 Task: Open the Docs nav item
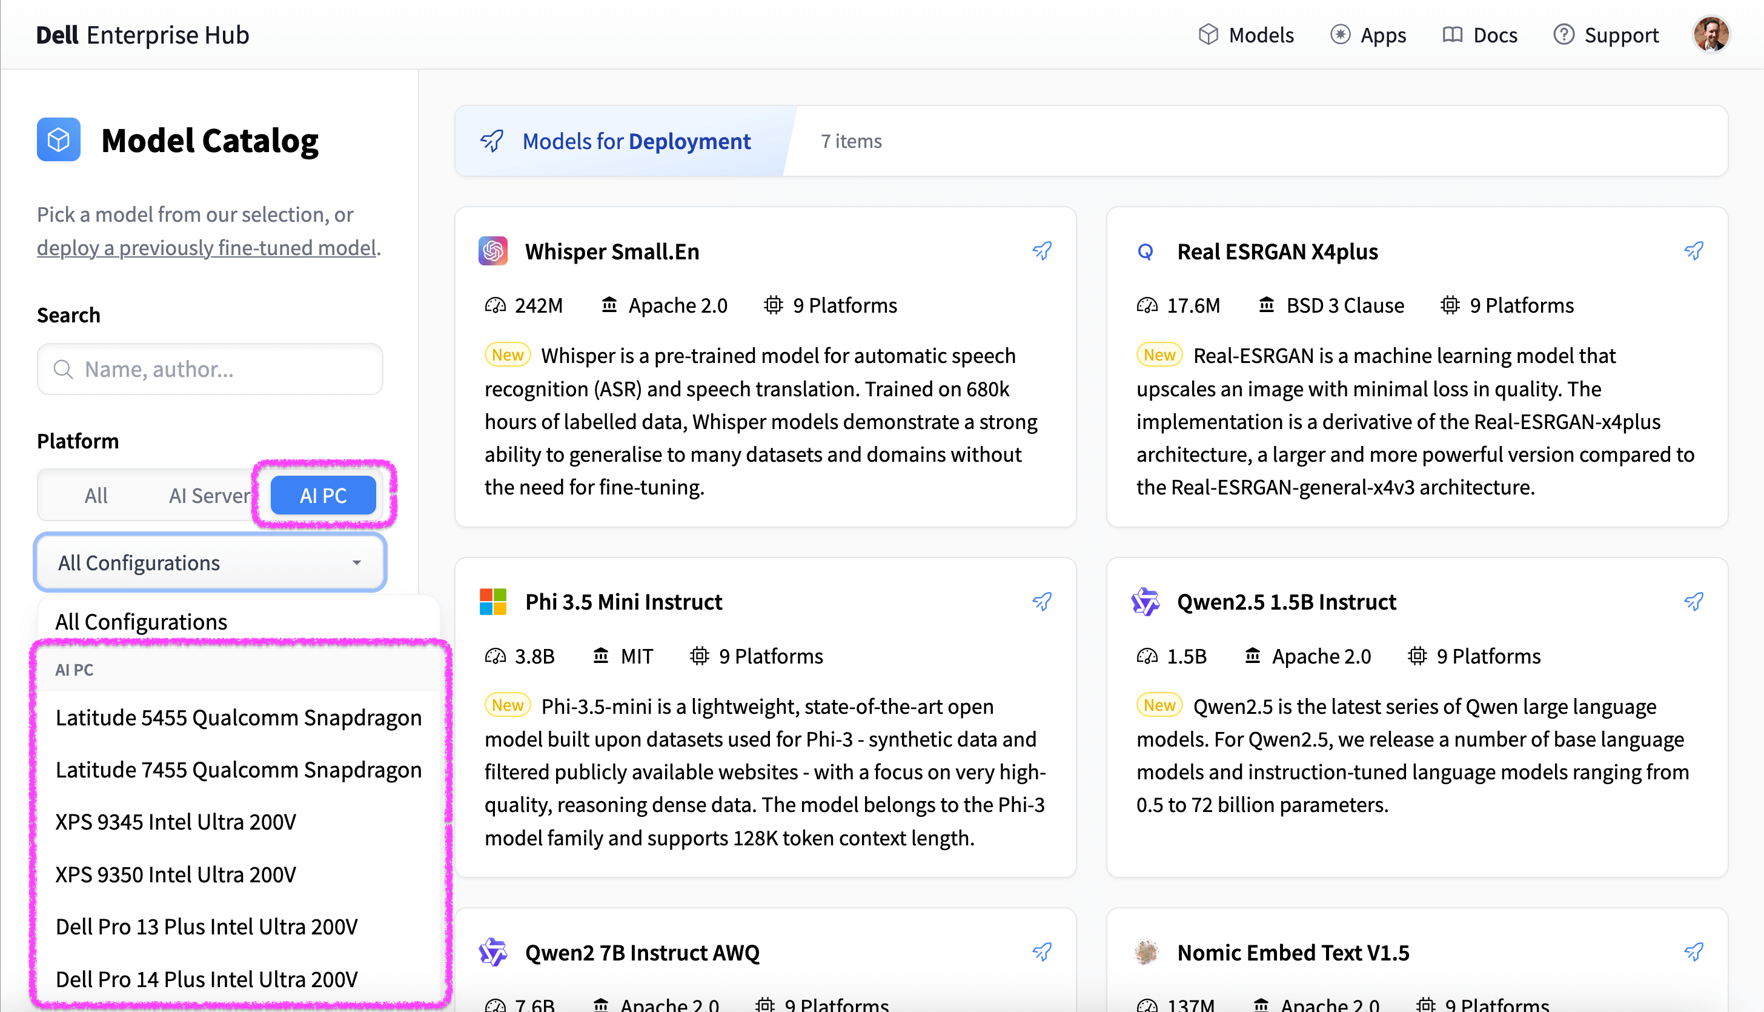pyautogui.click(x=1480, y=35)
